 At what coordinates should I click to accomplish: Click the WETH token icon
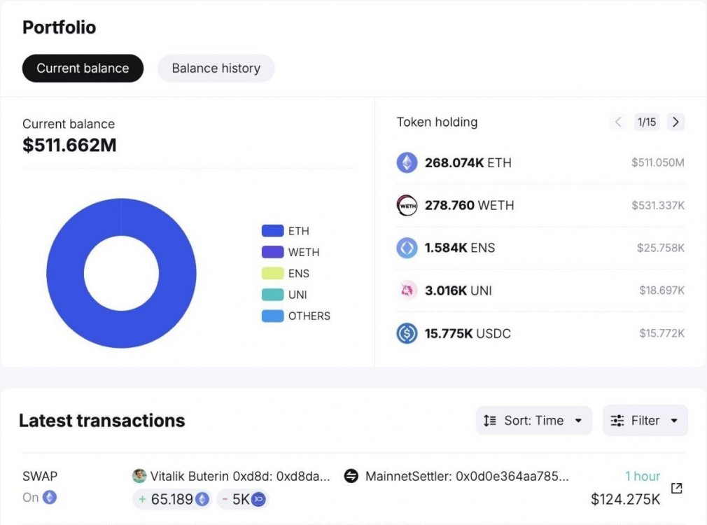[407, 206]
